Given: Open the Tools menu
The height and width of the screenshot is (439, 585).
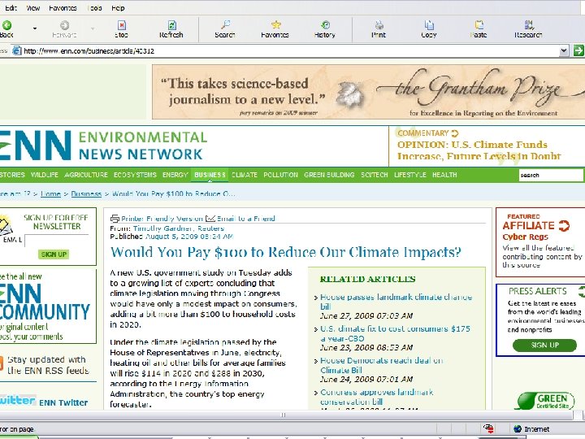Looking at the screenshot, I should click(94, 8).
